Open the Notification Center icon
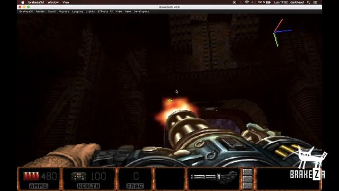Screen dimensions: 339x191 (x=316, y=2)
